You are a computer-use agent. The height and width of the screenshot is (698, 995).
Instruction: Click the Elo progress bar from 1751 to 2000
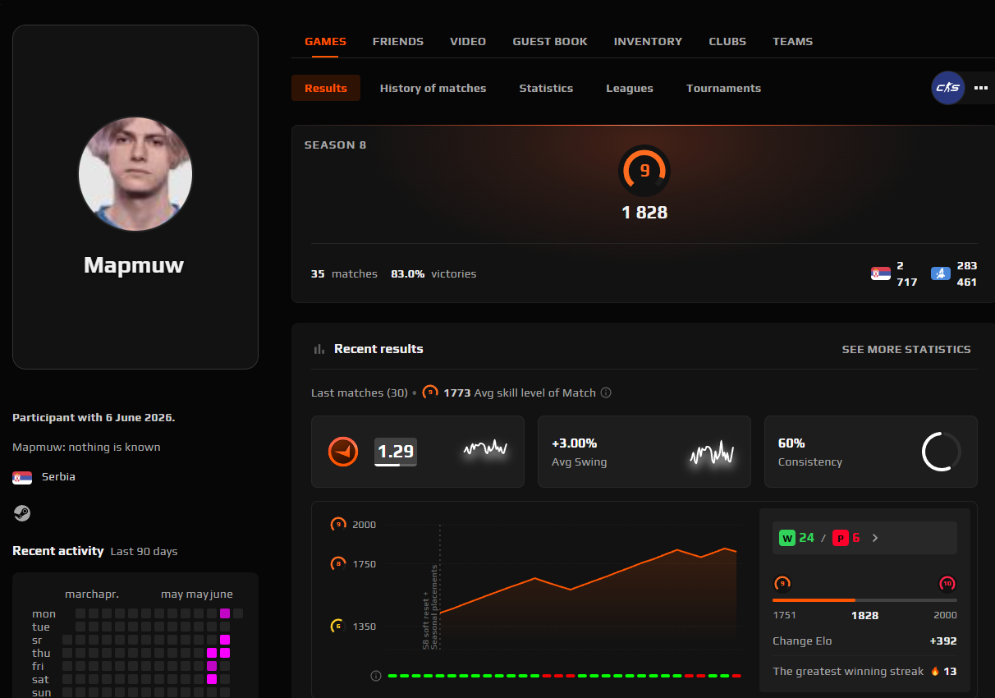click(x=864, y=600)
